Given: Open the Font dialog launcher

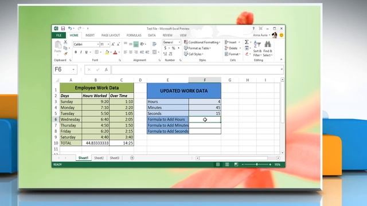Looking at the screenshot, I should 120,60.
